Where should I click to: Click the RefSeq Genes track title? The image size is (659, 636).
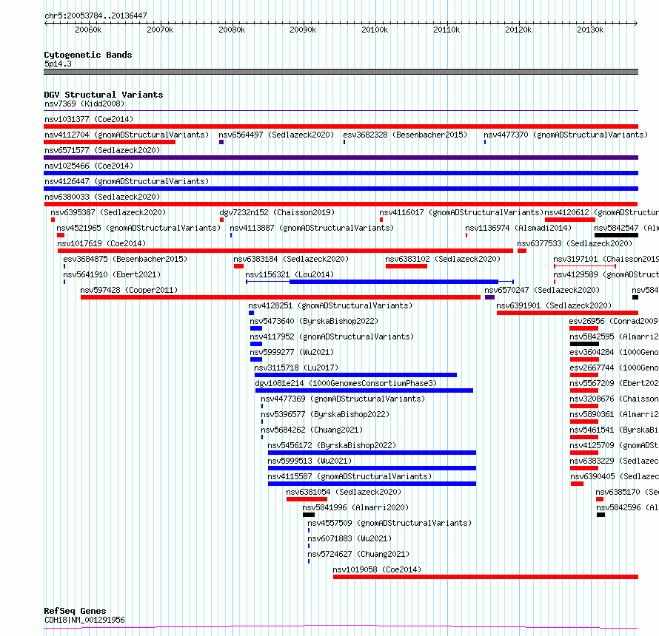pos(75,612)
